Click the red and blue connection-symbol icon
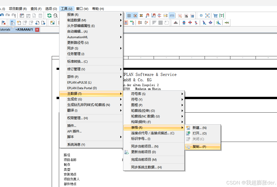This screenshot has height=187, width=277. [x=159, y=16]
